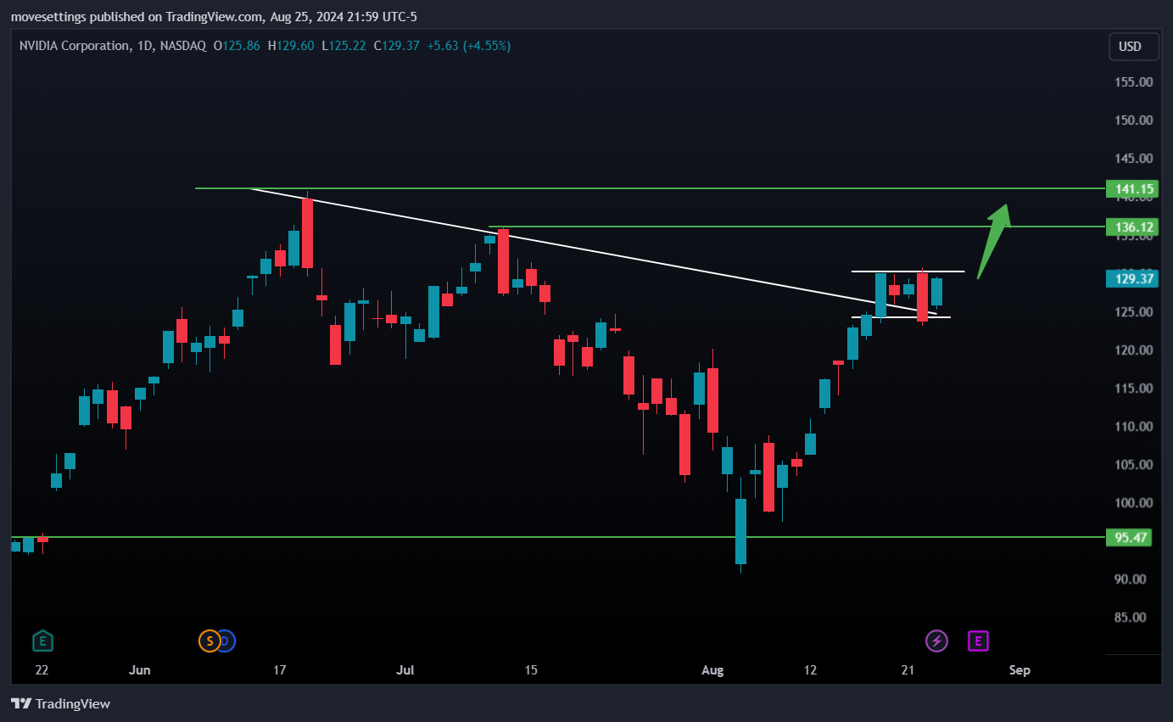1173x722 pixels.
Task: Click the last teal candle at 129.37
Action: 937,292
